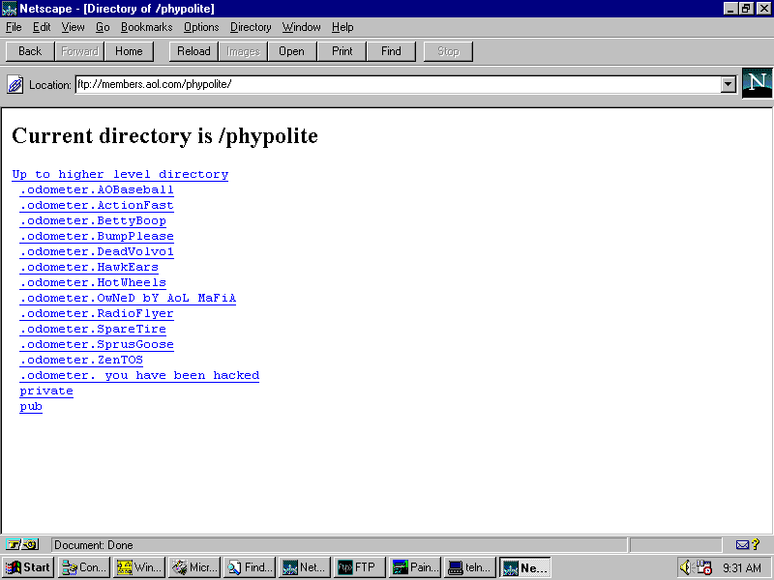Open the Window menu
774x580 pixels.
pos(301,27)
